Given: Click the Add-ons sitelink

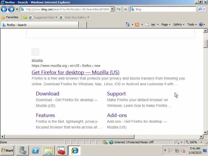Looking at the screenshot, I should 117,115.
